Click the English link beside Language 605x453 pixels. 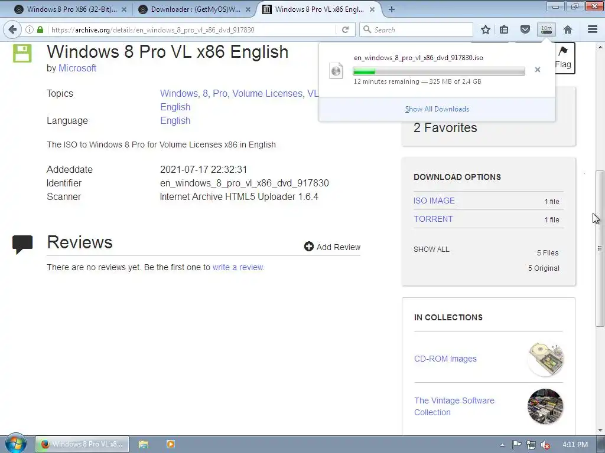(x=175, y=120)
